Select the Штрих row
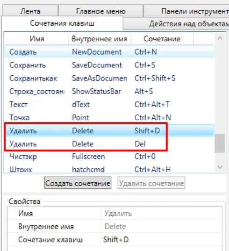The height and width of the screenshot is (251, 229). [109, 169]
